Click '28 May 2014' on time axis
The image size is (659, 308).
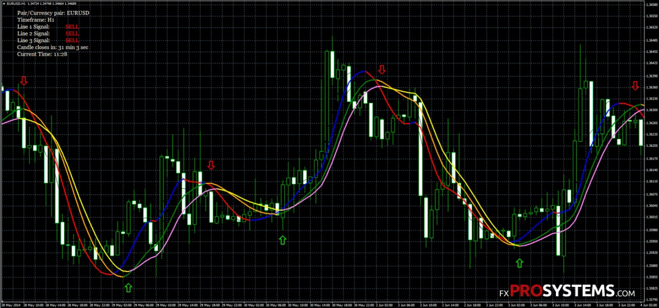pyautogui.click(x=10, y=305)
